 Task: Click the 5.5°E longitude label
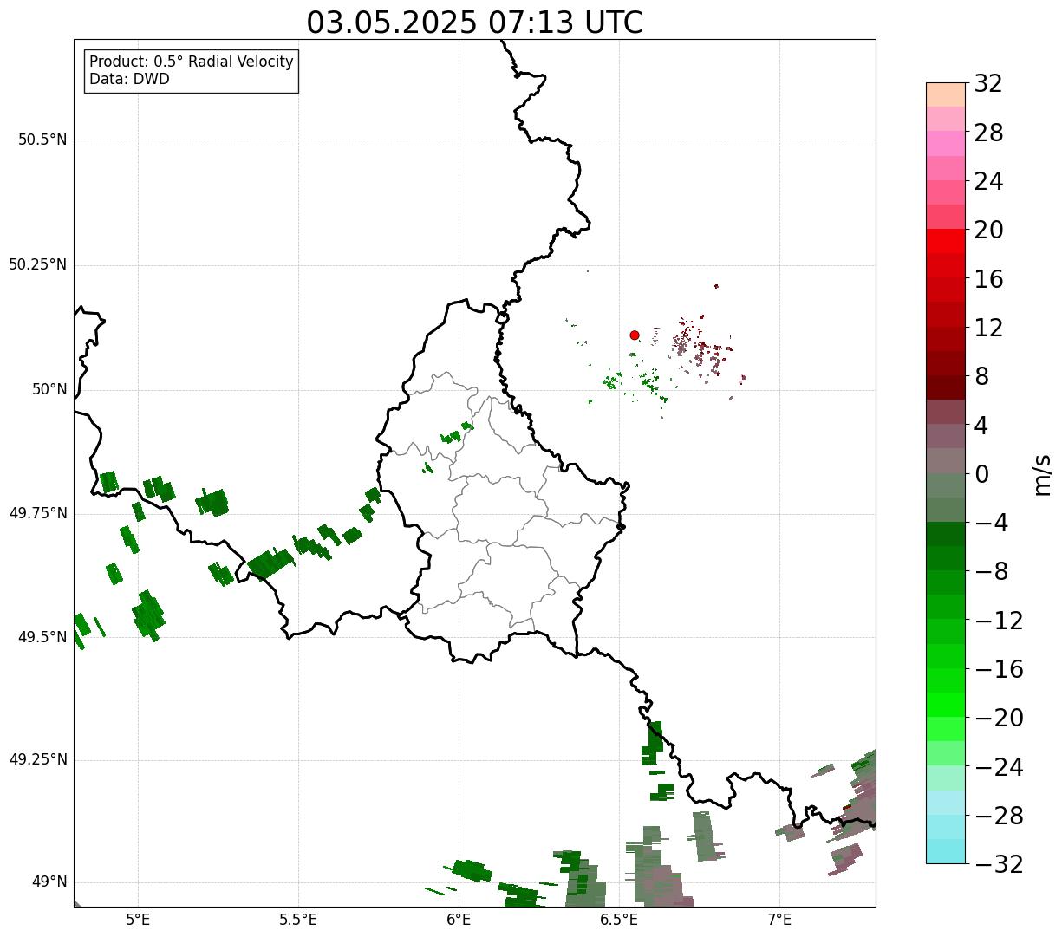tap(298, 919)
